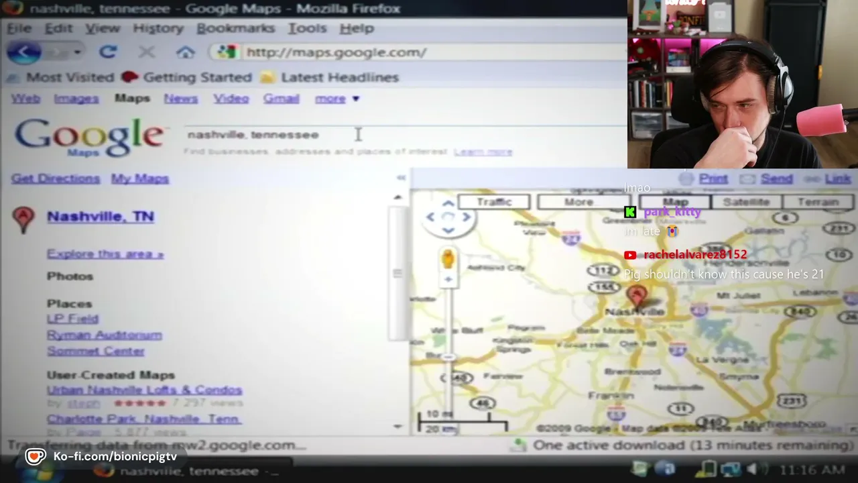Open the Sommet Center place link

point(95,351)
